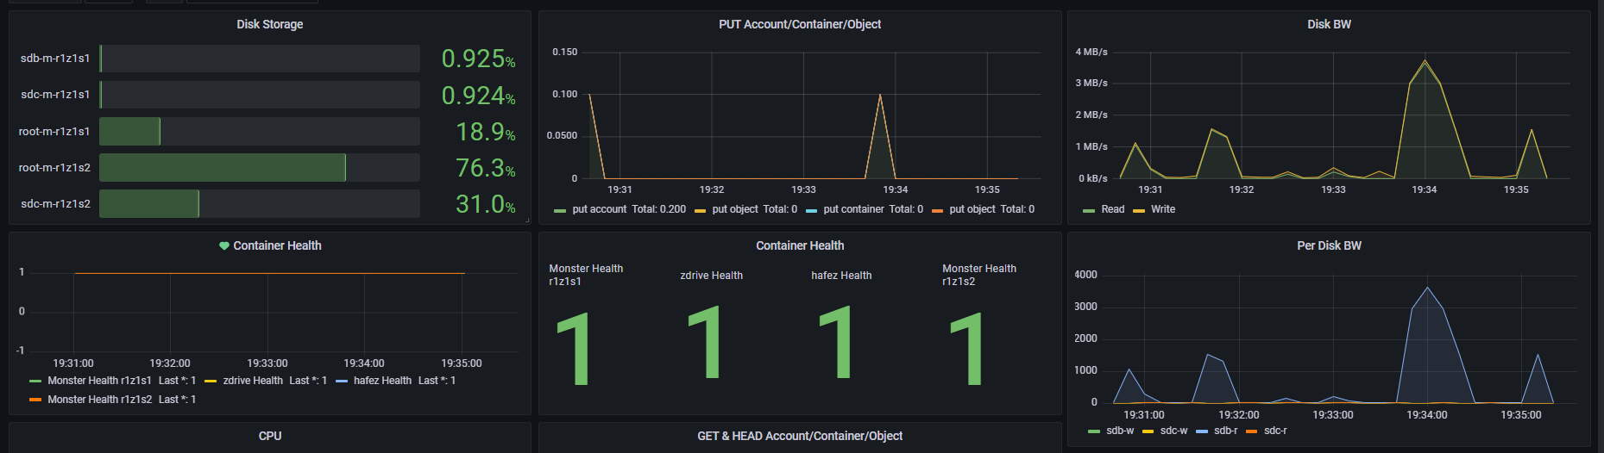Toggle the sdc-r series in Per Disk BW
Screen dimensions: 1604x453
(x=1274, y=431)
